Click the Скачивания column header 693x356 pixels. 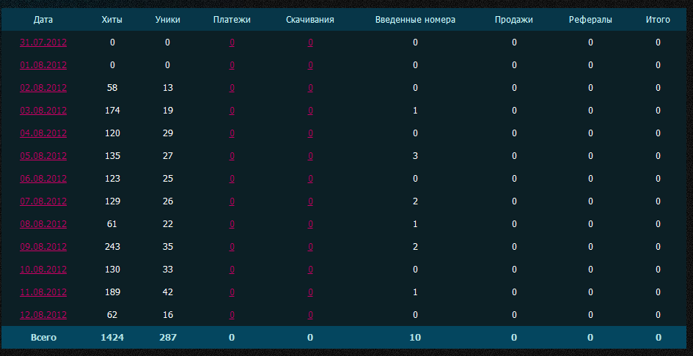click(x=309, y=20)
